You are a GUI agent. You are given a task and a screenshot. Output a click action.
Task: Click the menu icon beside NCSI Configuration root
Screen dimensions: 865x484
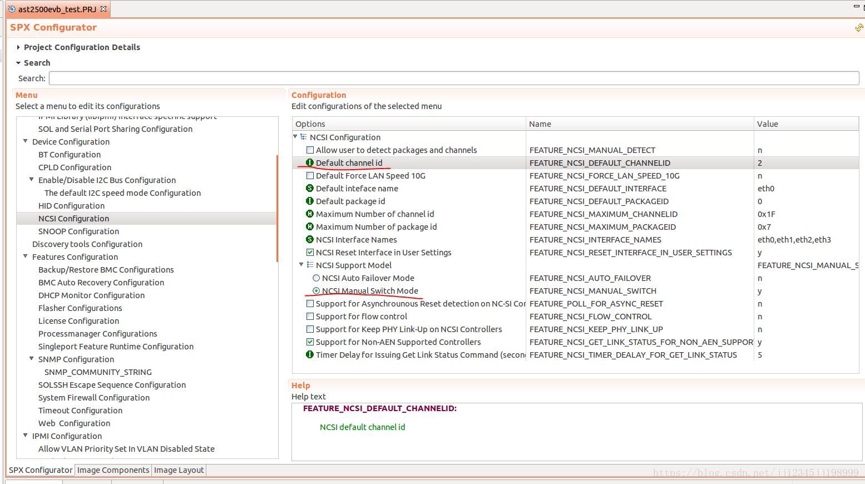[304, 137]
